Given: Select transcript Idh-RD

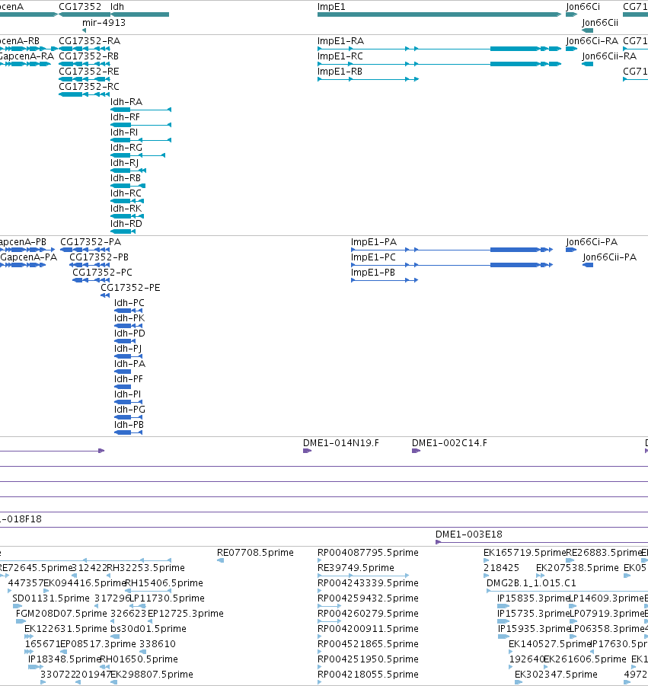Looking at the screenshot, I should tap(126, 224).
